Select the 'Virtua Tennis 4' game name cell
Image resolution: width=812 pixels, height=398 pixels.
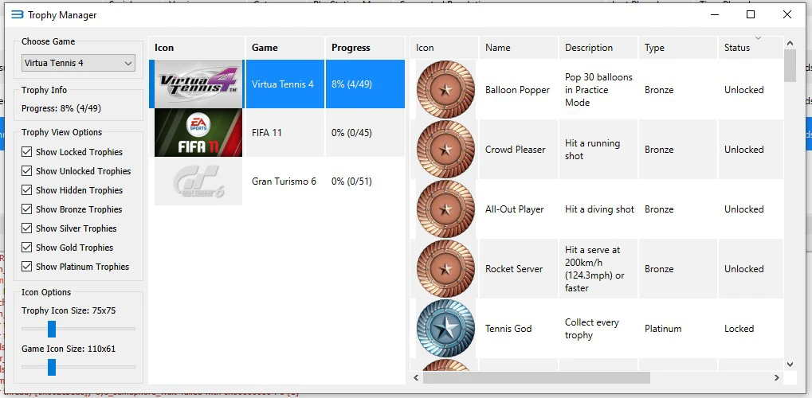[x=285, y=84]
